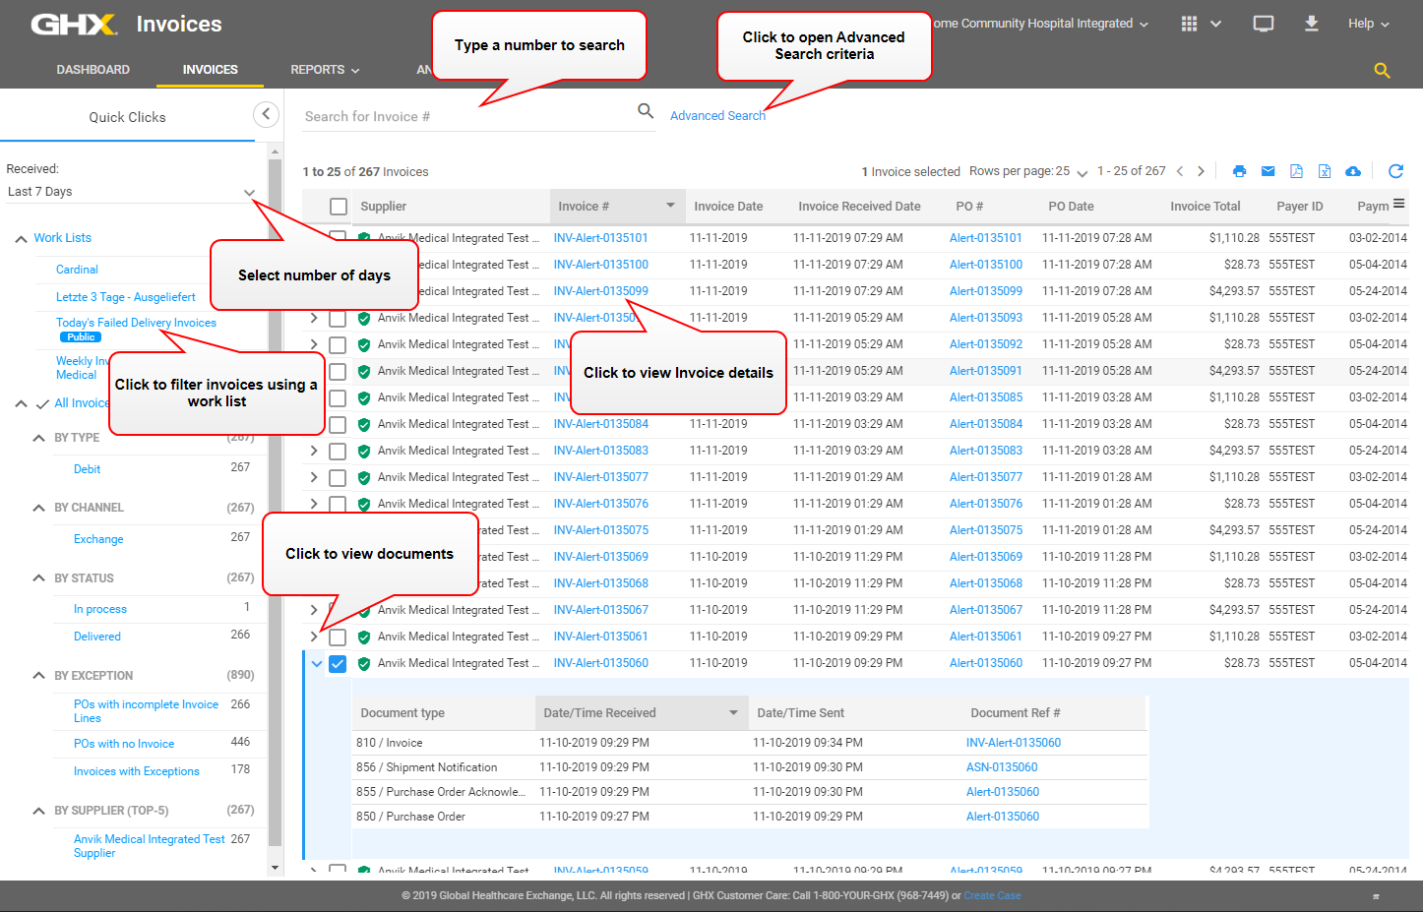The height and width of the screenshot is (912, 1423).
Task: Uncheck the INV-Alert-0135060 row checkbox
Action: (338, 664)
